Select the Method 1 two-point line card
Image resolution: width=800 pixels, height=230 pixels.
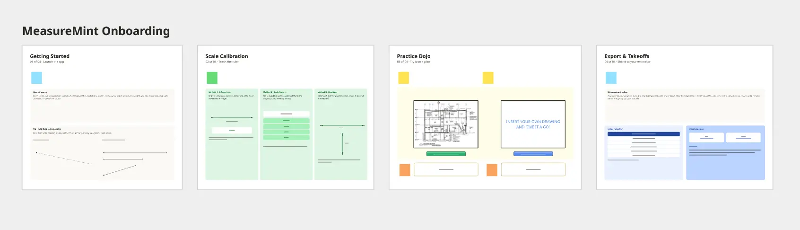click(232, 134)
